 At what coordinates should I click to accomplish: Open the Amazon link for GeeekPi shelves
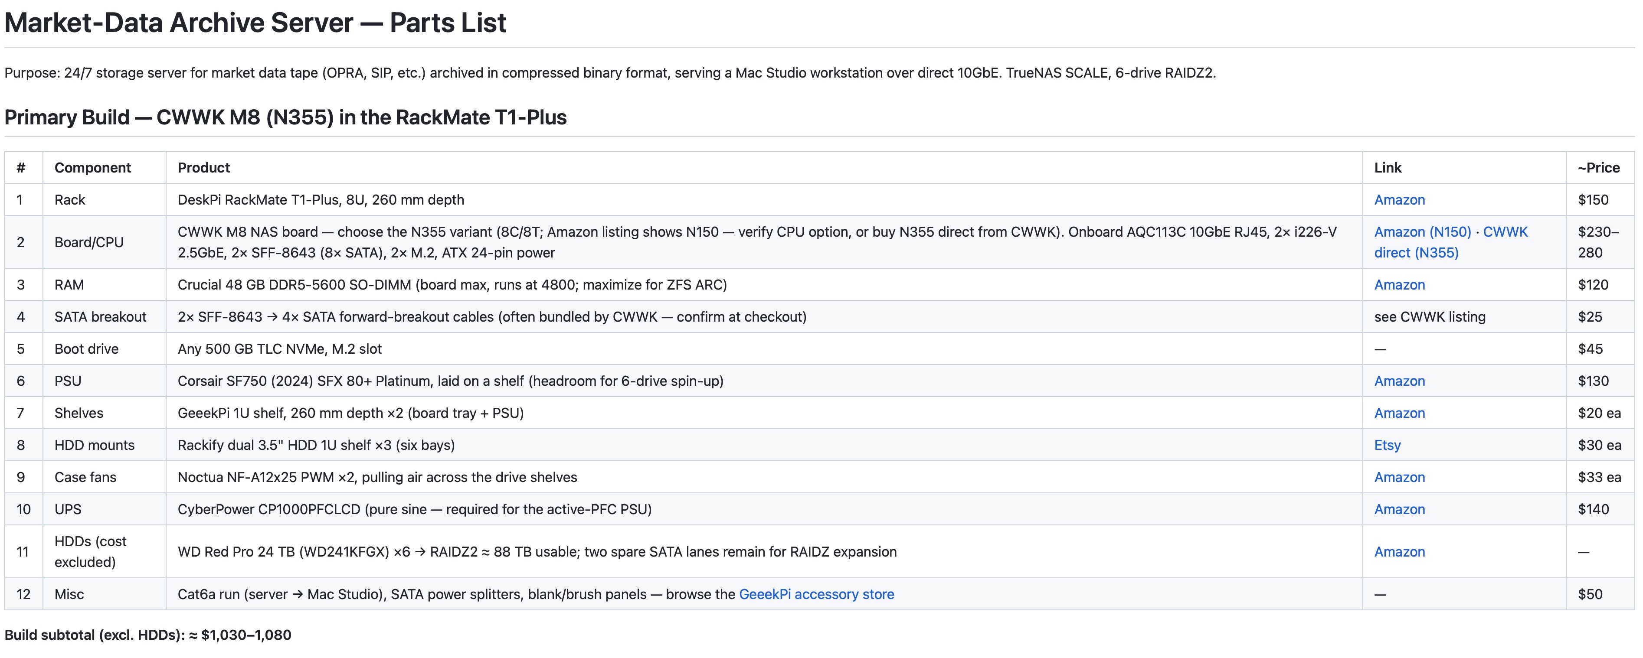coord(1399,413)
